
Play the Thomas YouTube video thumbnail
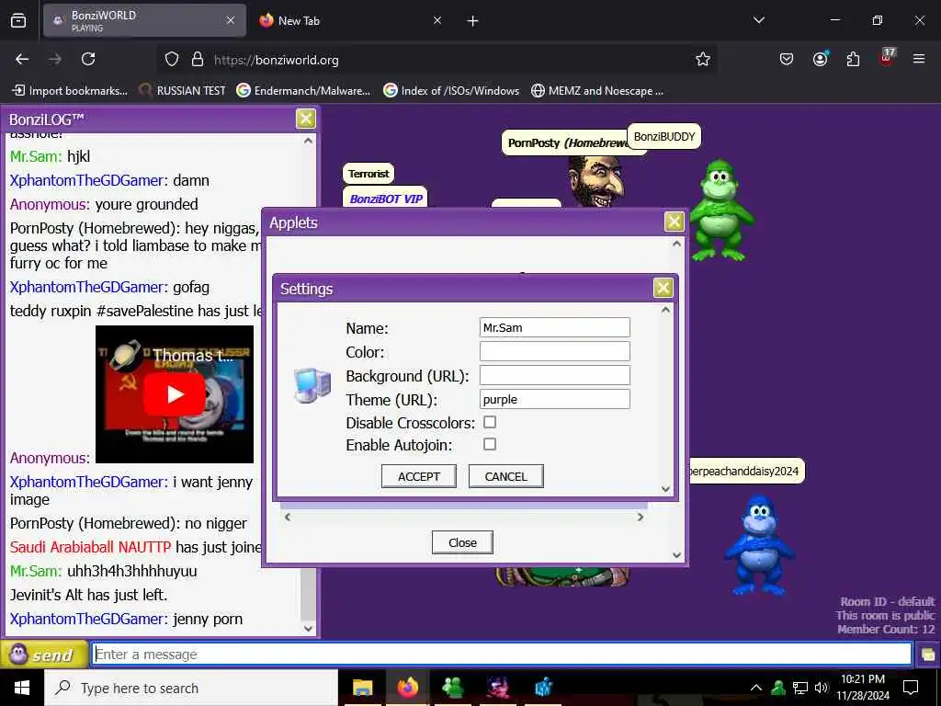175,394
